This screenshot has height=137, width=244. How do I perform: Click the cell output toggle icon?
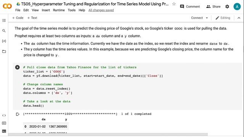pyautogui.click(x=18, y=114)
